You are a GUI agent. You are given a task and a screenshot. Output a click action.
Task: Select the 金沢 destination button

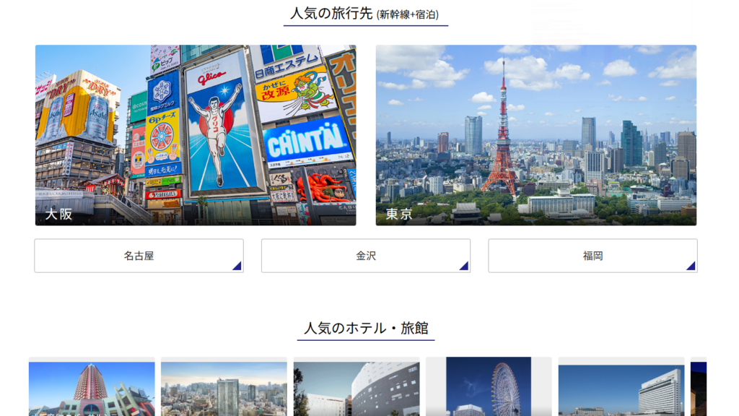pos(365,256)
